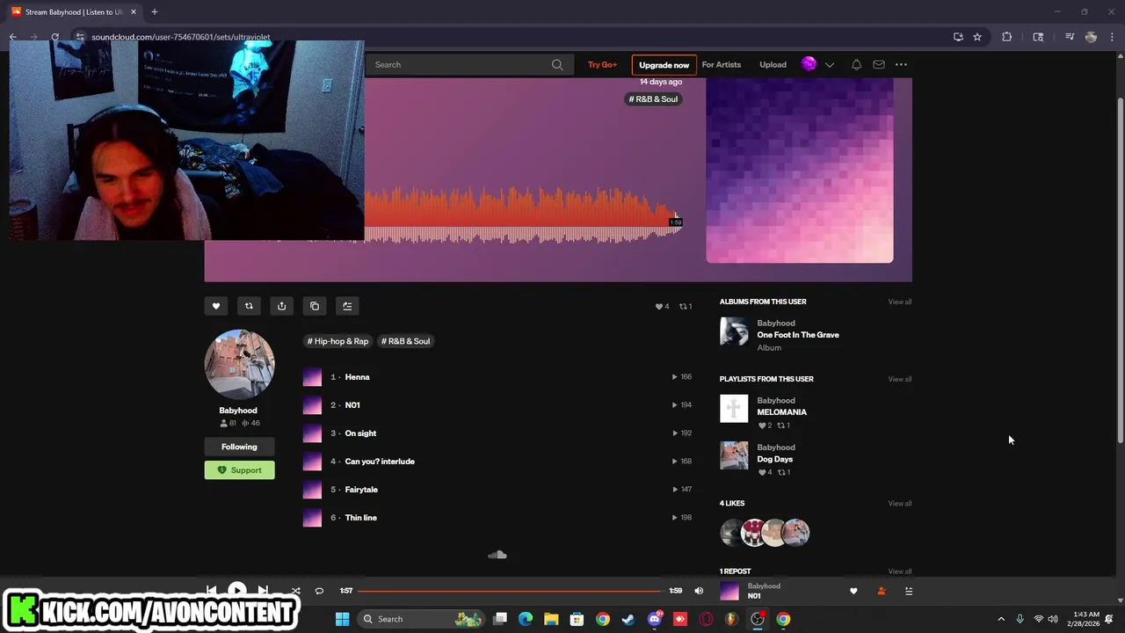Toggle the Following button

(x=239, y=447)
